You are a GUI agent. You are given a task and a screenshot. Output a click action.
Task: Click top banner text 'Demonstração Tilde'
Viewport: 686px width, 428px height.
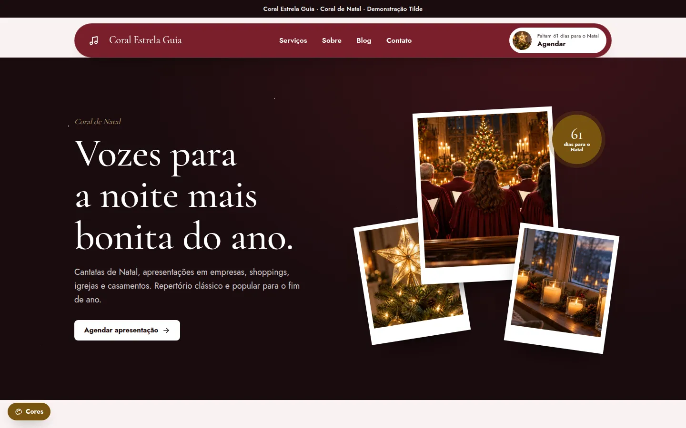[394, 9]
